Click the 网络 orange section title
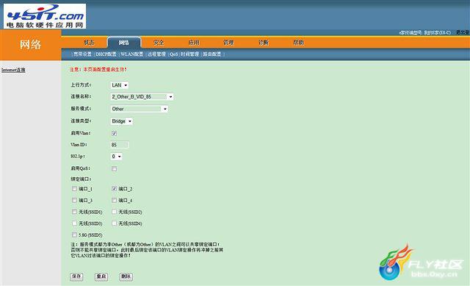This screenshot has height=286, width=470. point(30,44)
